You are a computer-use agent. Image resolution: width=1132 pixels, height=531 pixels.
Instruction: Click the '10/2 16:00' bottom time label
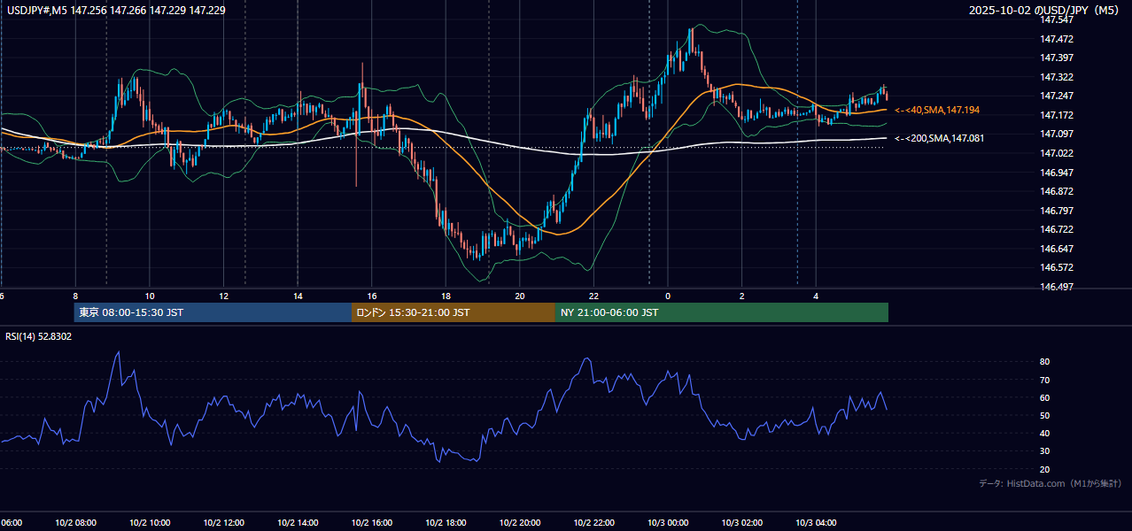coord(372,523)
